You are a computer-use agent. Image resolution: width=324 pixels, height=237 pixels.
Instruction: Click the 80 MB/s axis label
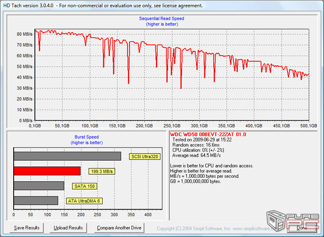pyautogui.click(x=25, y=34)
